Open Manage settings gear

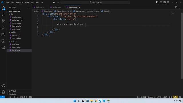3,92
